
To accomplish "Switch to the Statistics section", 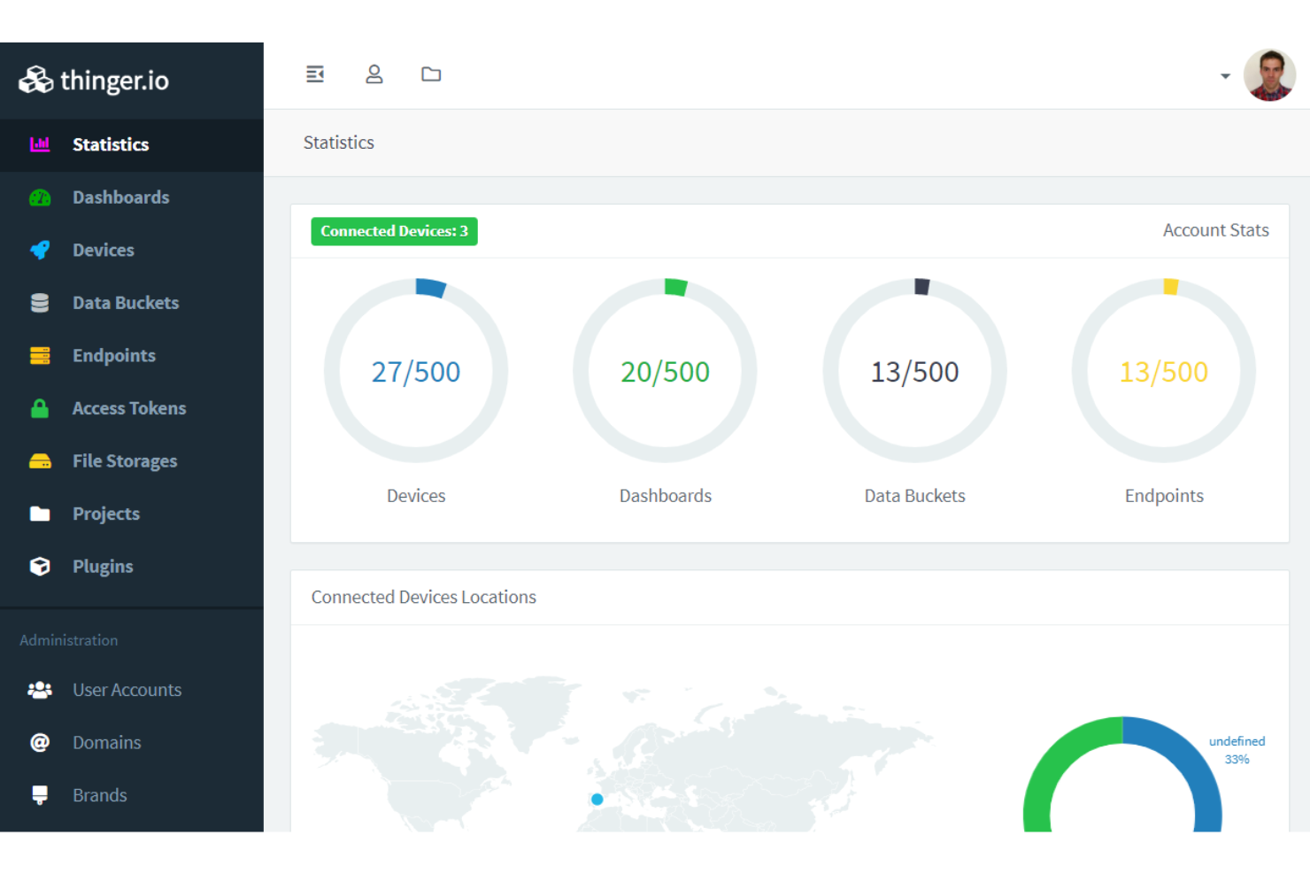I will click(111, 144).
